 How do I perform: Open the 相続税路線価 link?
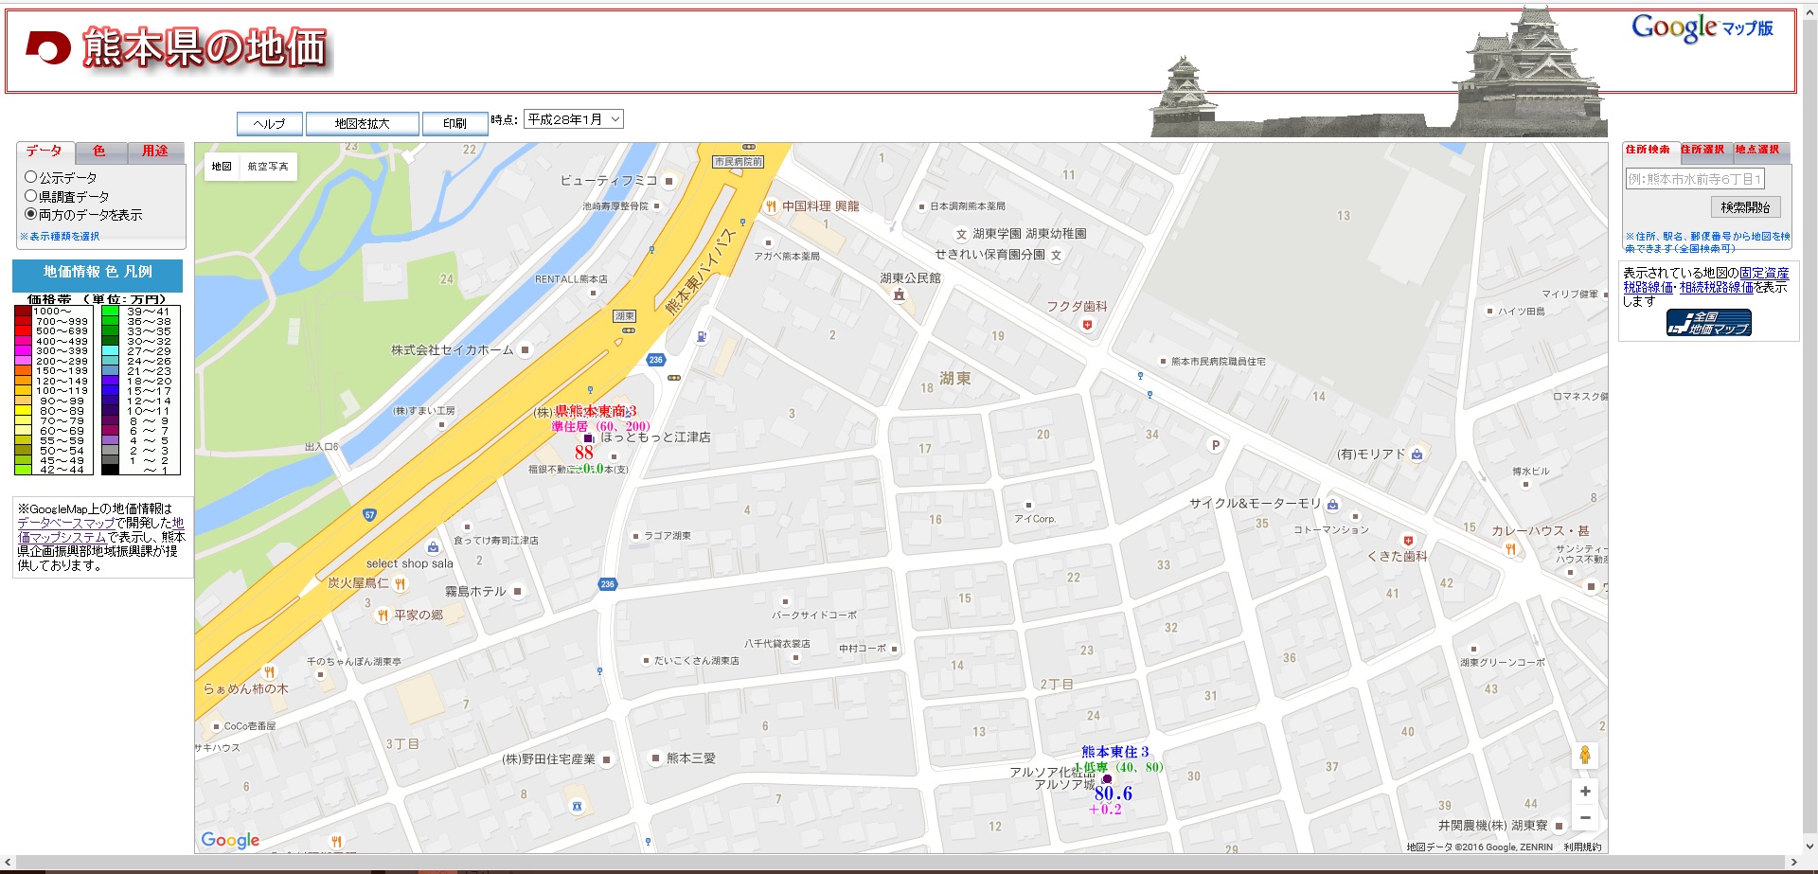pyautogui.click(x=1717, y=288)
